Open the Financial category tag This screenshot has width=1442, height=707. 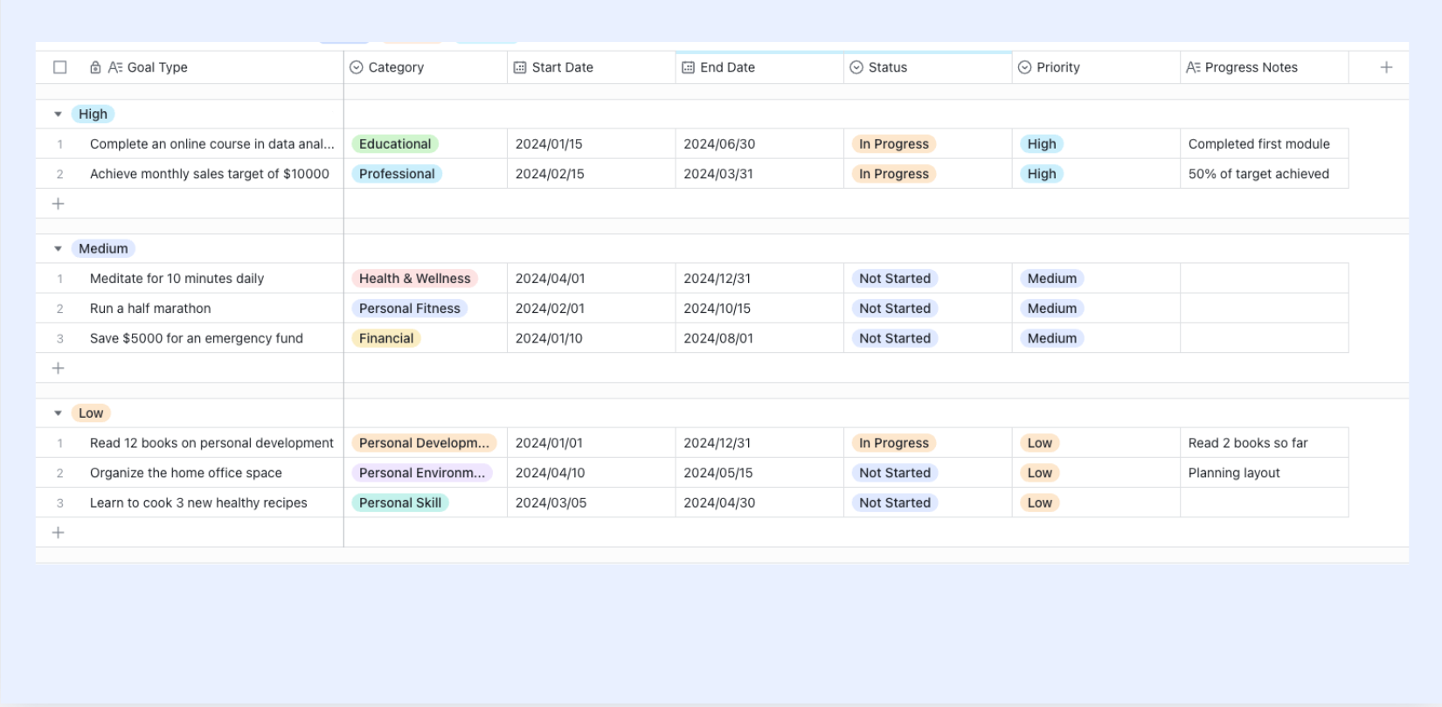click(x=386, y=338)
